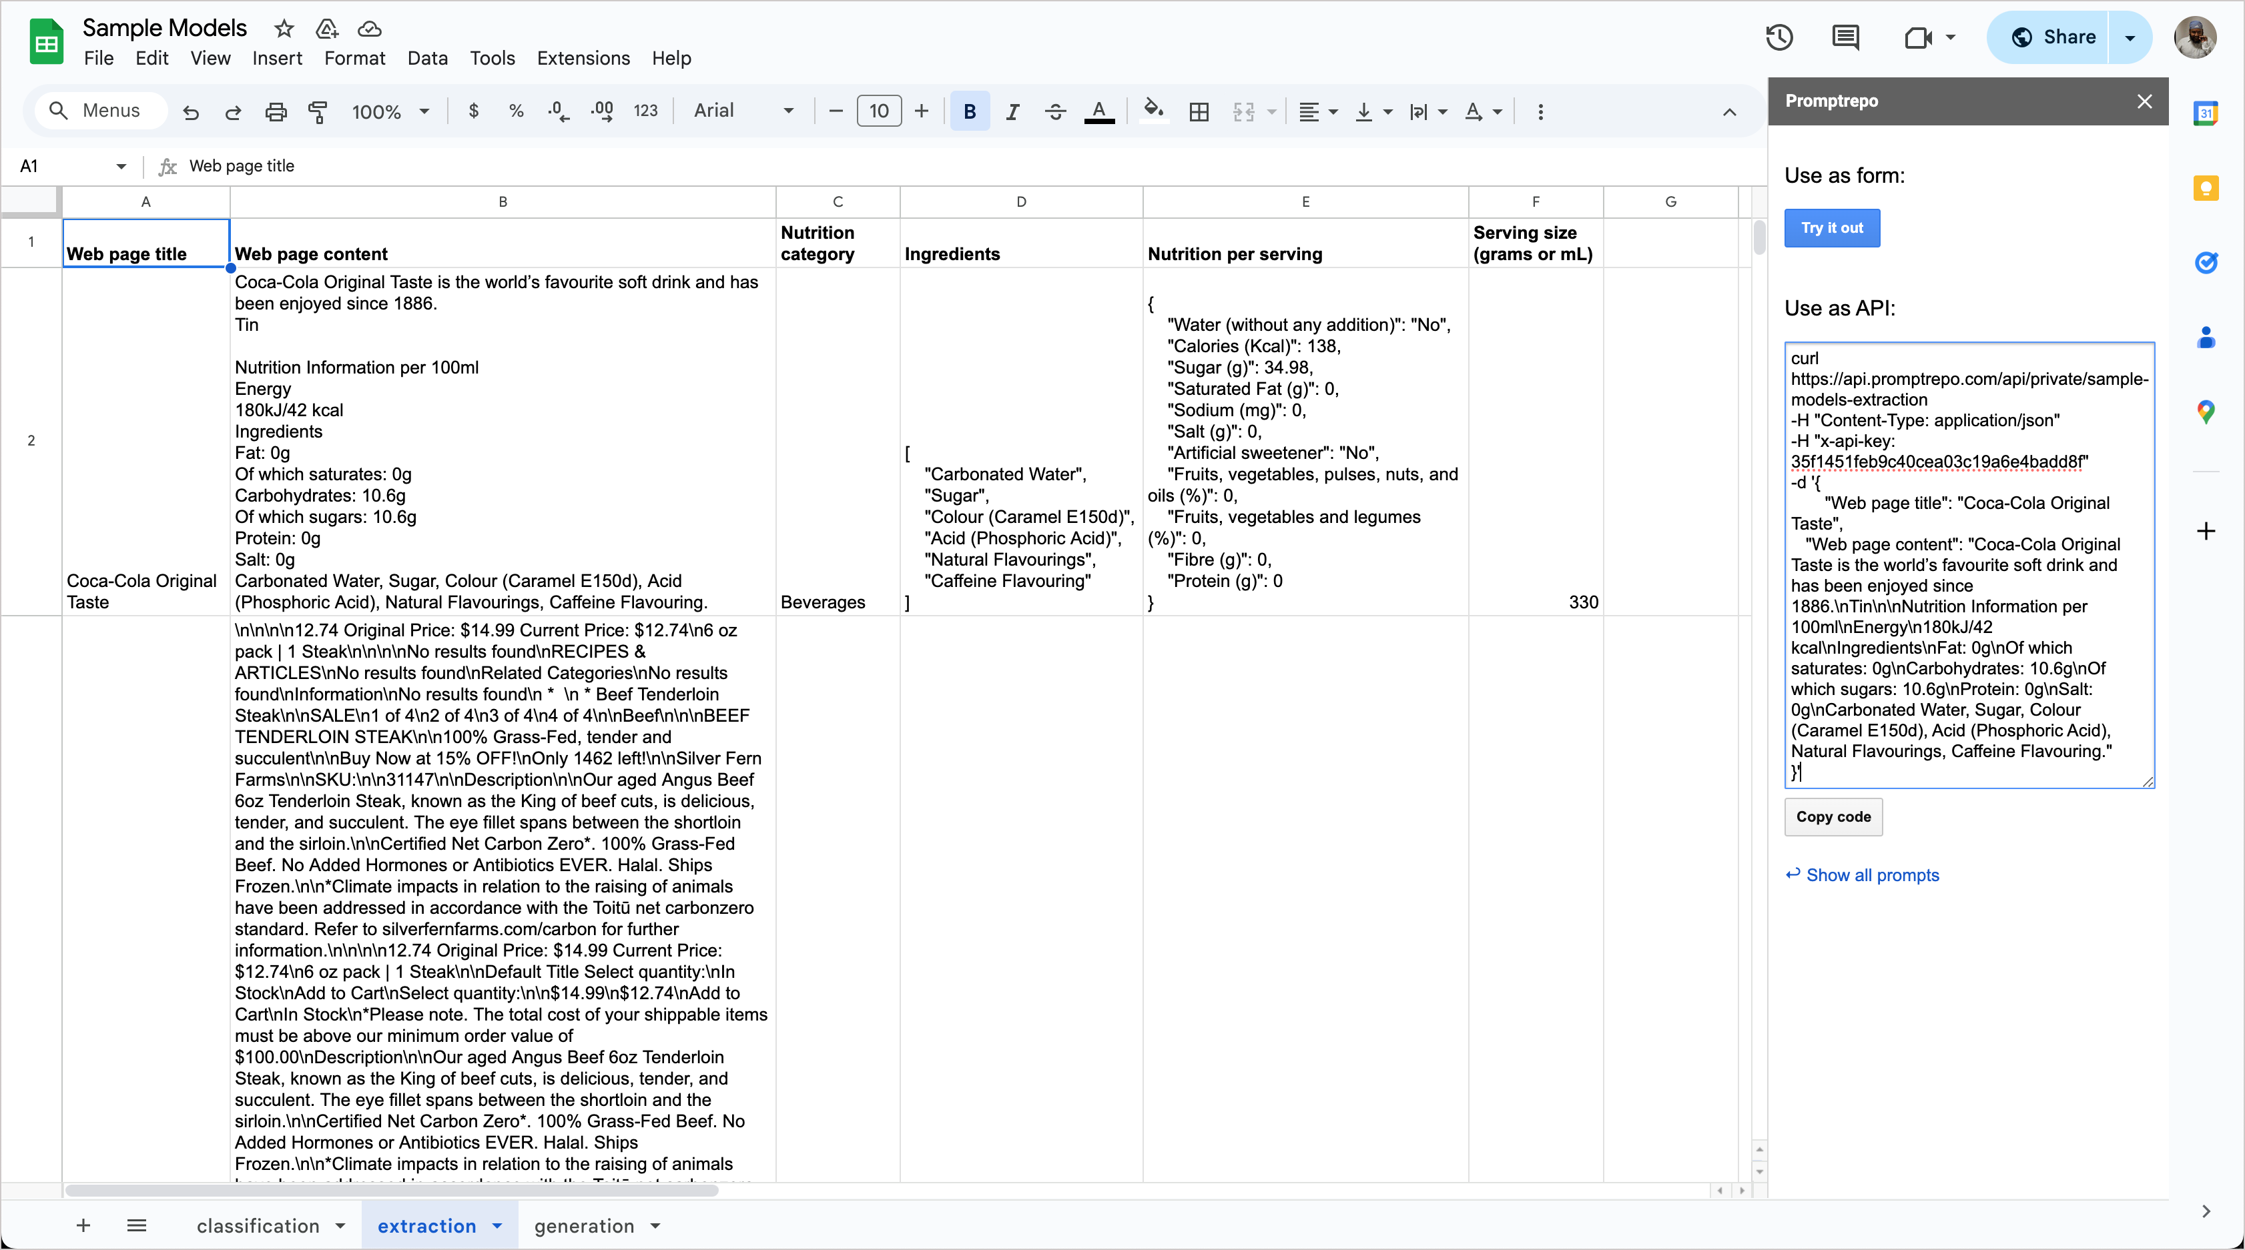Open horizontal align dropdown

point(1318,111)
